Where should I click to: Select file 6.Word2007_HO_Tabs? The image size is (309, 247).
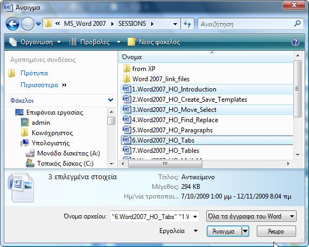(163, 140)
